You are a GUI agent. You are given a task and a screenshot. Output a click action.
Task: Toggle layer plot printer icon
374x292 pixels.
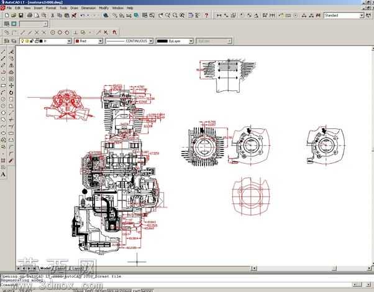pos(37,41)
